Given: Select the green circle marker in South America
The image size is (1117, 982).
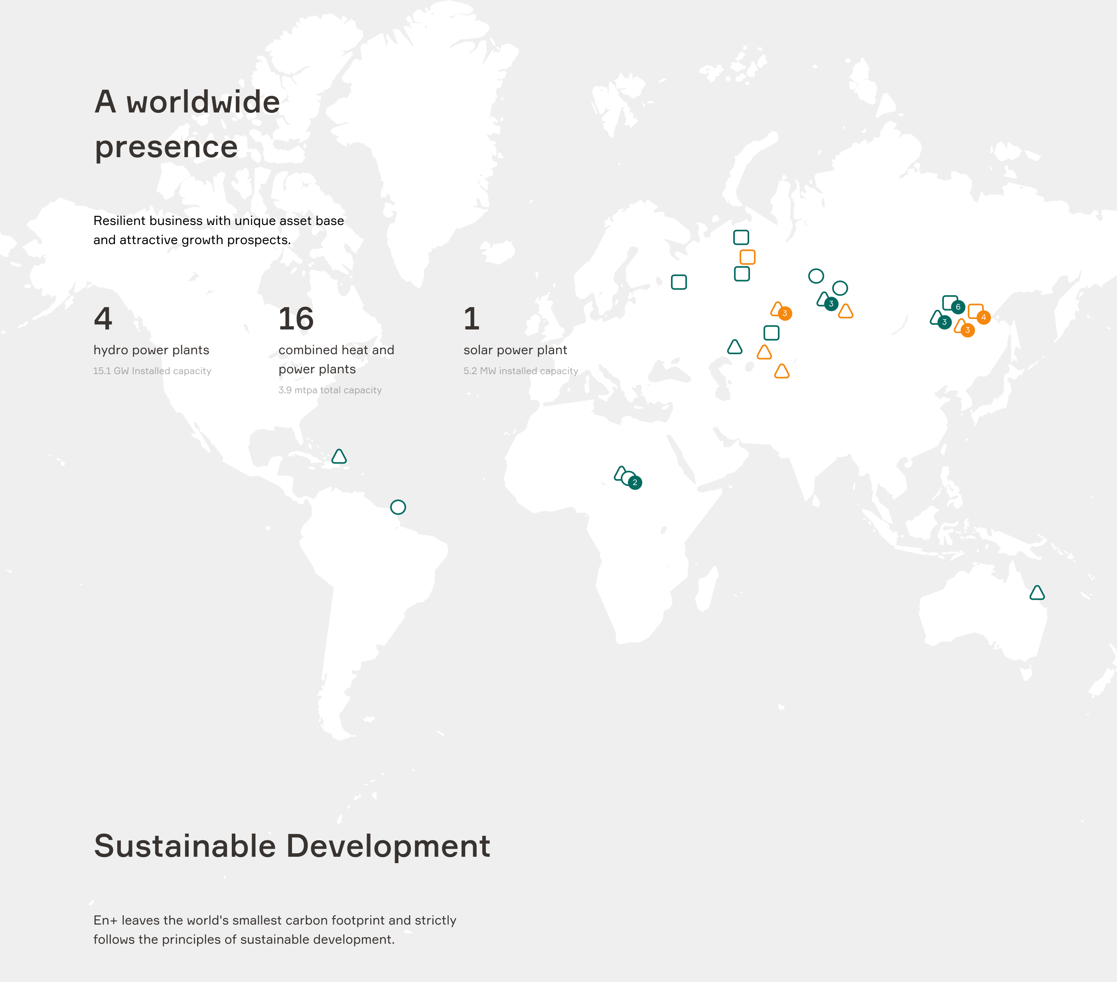Looking at the screenshot, I should point(398,507).
